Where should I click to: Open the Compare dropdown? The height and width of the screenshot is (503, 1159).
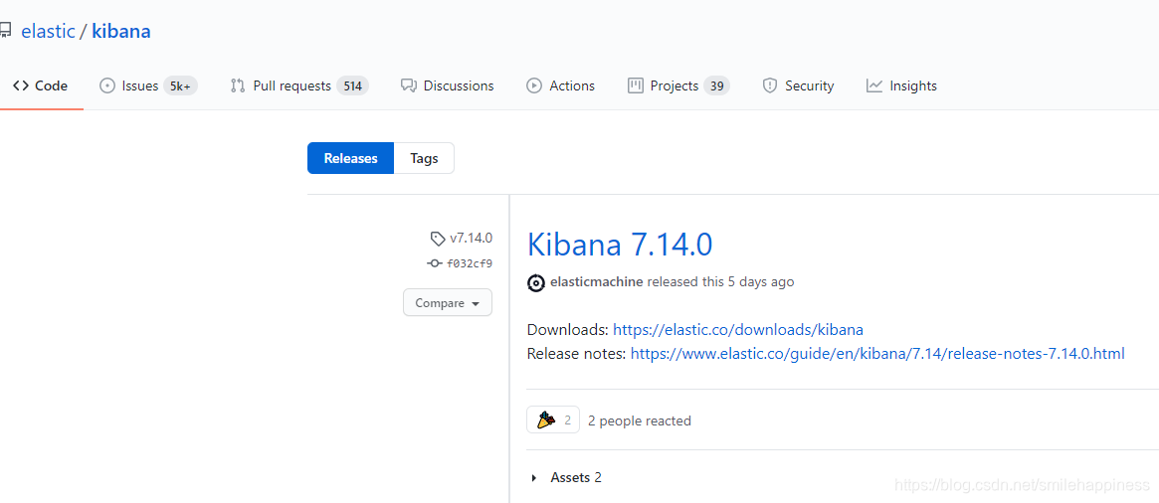coord(448,303)
